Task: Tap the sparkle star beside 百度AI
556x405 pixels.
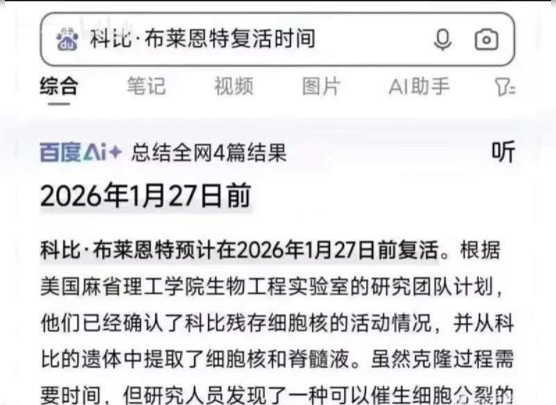Action: click(115, 153)
